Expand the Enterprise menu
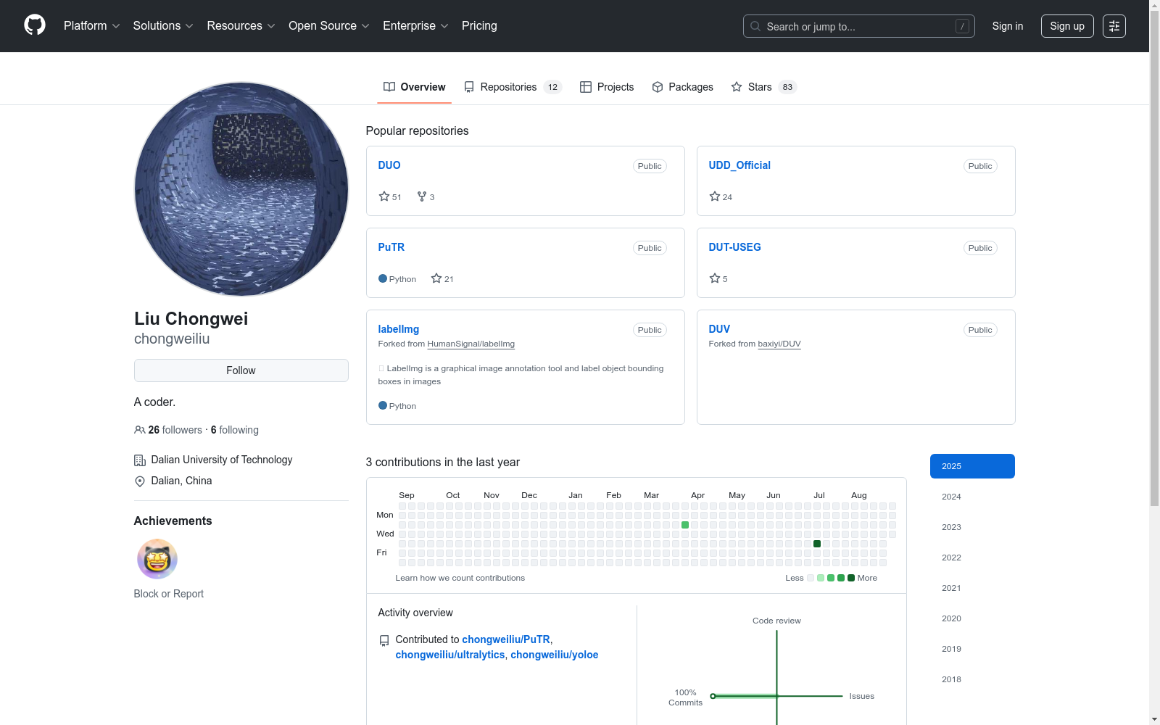 416,26
